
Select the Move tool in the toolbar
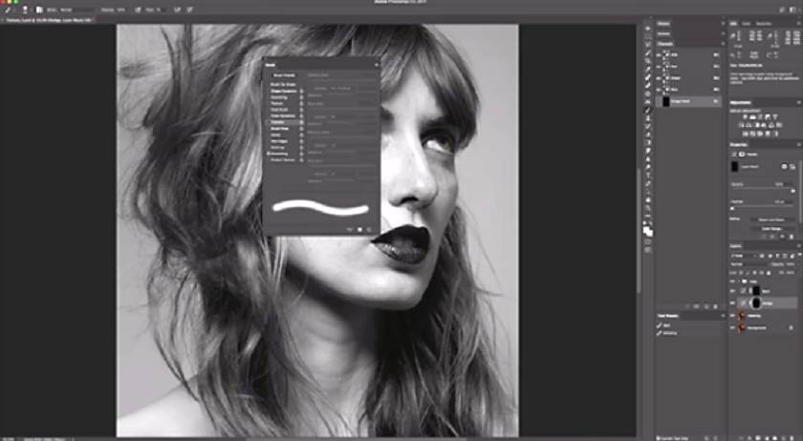click(647, 28)
